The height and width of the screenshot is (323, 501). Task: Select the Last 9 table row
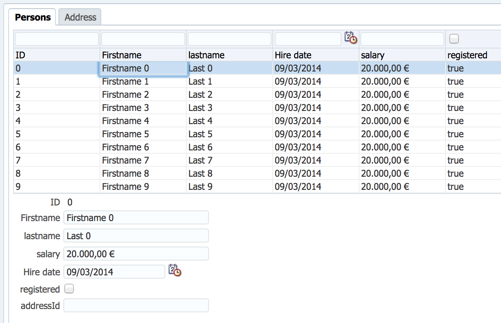[x=257, y=187]
